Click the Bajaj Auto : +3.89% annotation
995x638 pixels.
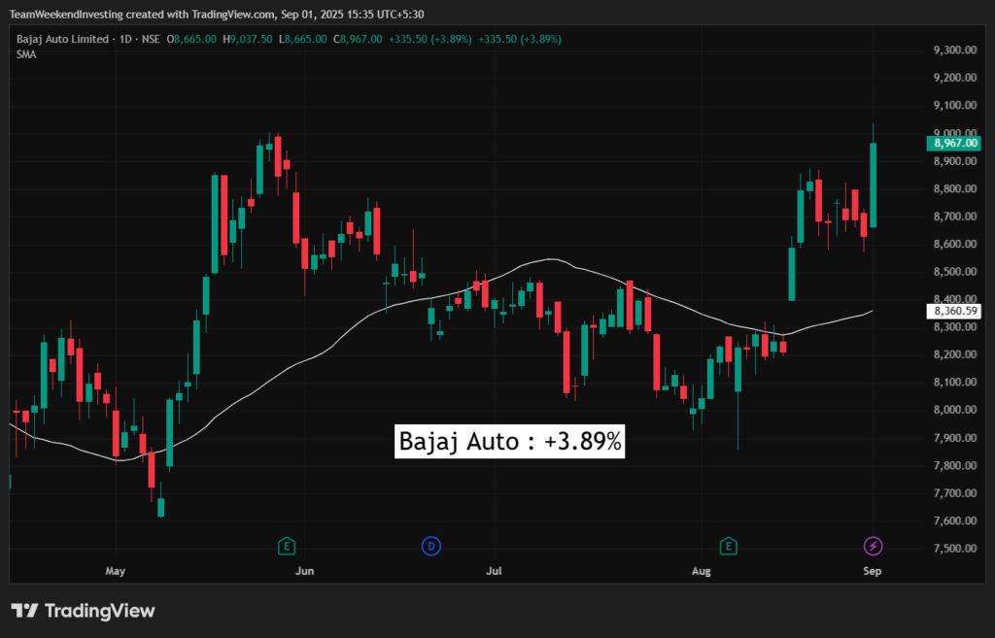coord(509,442)
